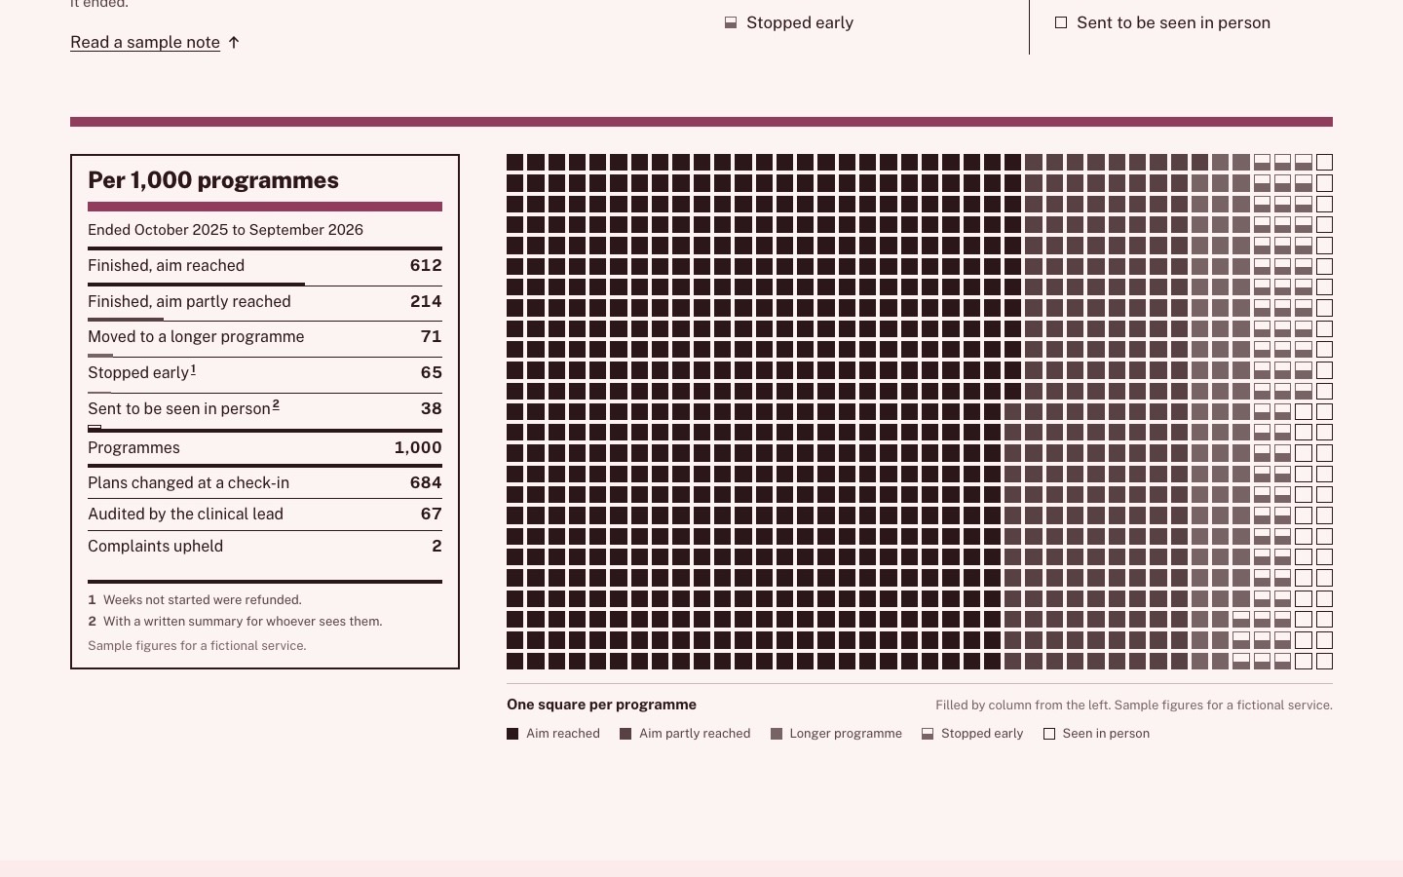Click the value 67
The height and width of the screenshot is (877, 1403).
click(x=432, y=515)
